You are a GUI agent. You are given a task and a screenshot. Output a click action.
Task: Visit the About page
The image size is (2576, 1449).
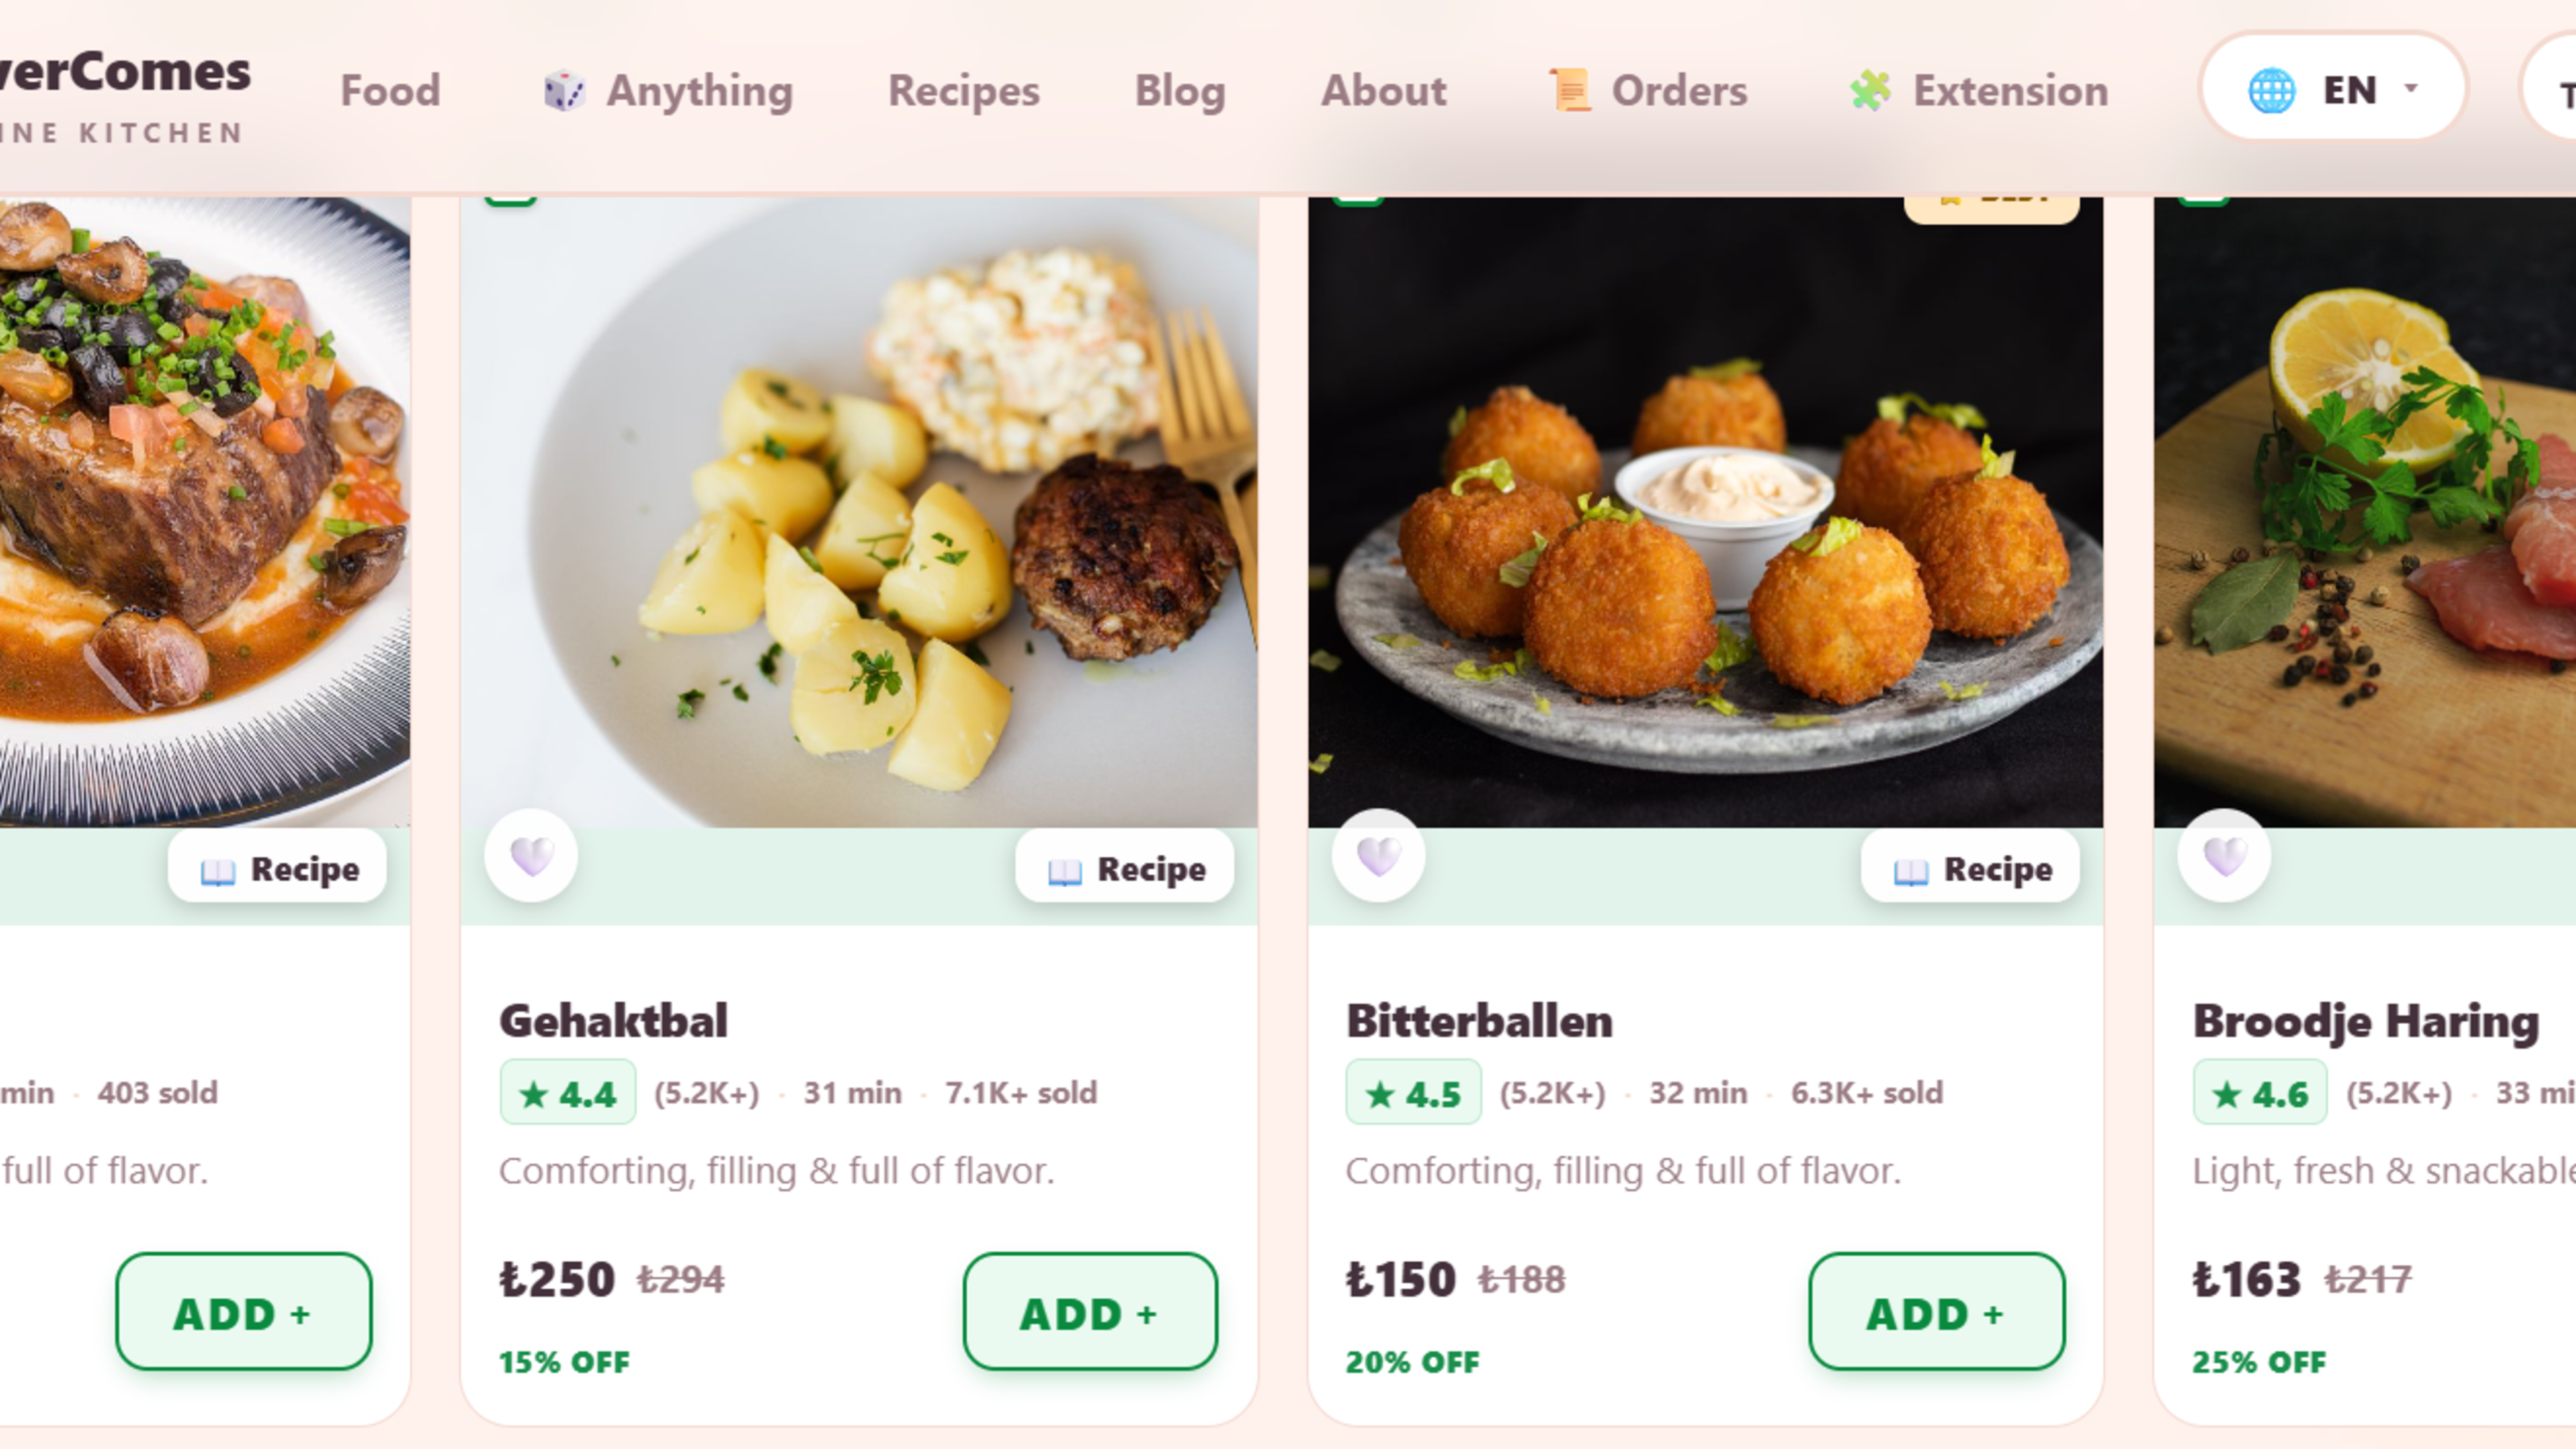(x=1384, y=91)
